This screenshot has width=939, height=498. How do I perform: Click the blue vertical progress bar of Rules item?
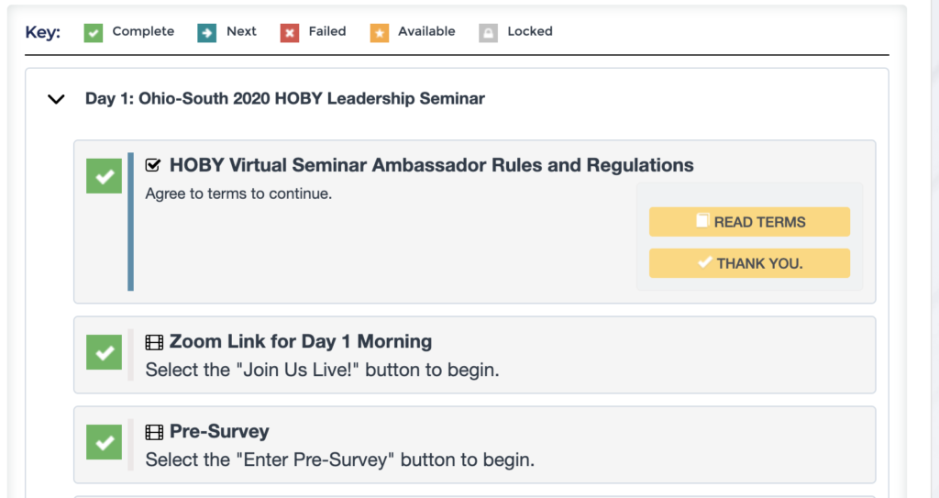(x=130, y=222)
